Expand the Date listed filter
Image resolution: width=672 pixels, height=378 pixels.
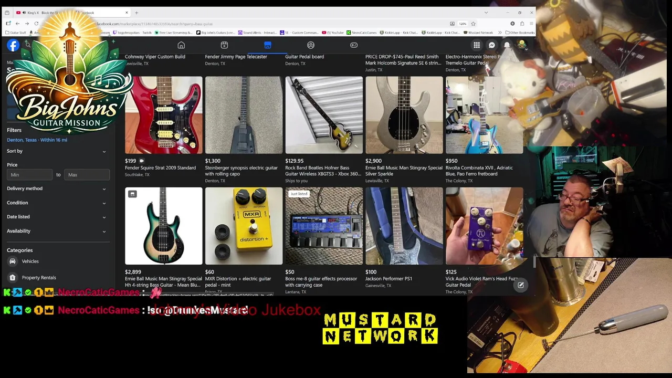coord(57,217)
